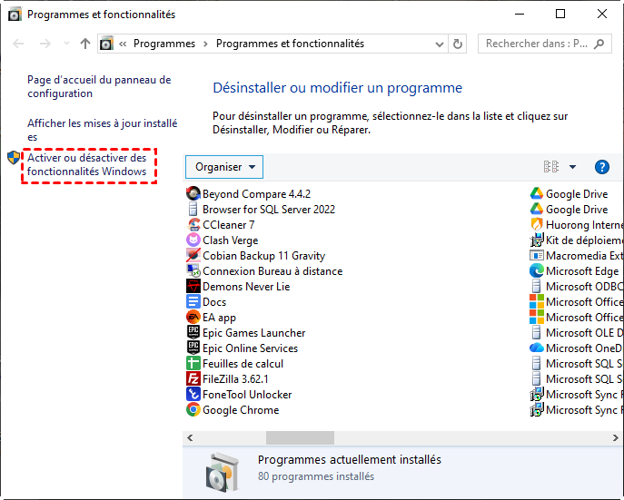Select the Google Chrome text

tap(241, 410)
